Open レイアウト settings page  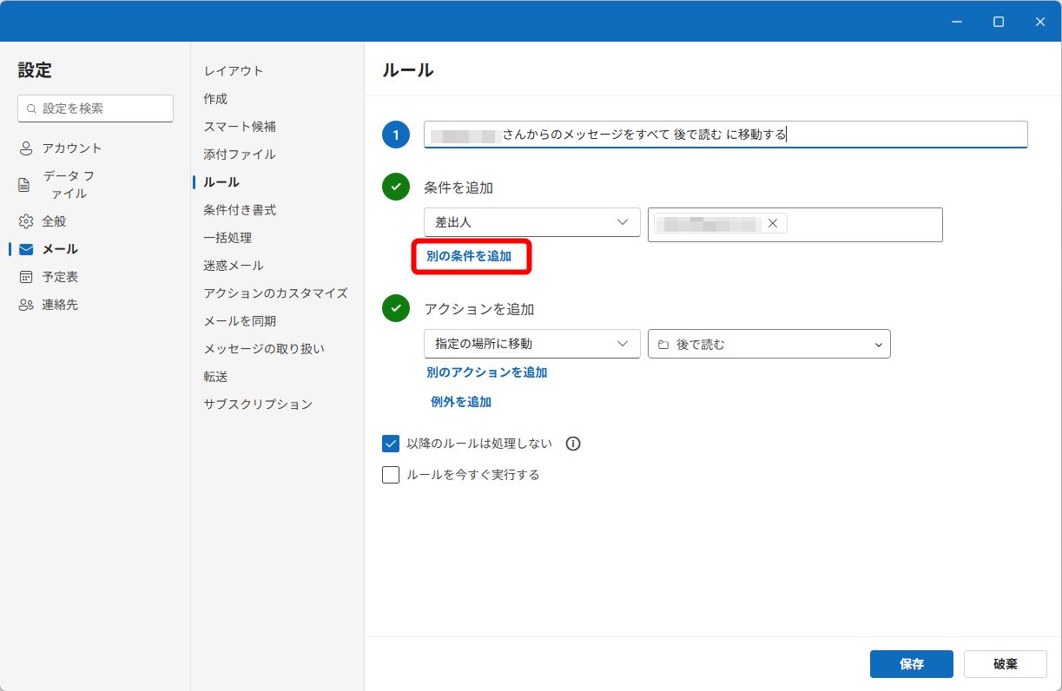pyautogui.click(x=234, y=71)
